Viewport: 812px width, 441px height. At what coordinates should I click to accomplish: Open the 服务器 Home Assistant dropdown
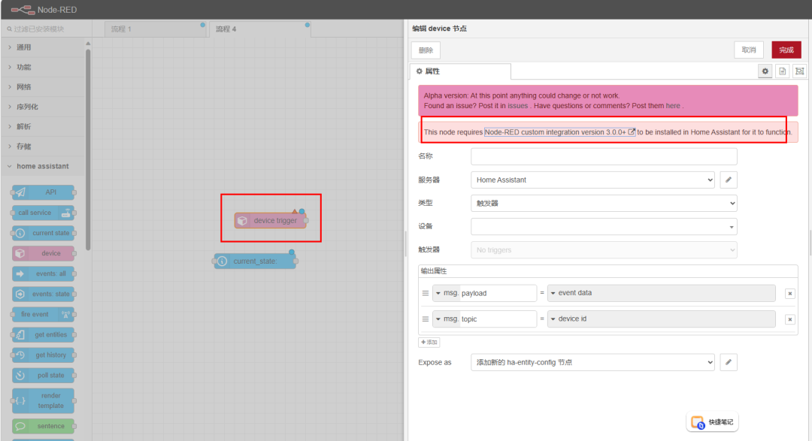(x=592, y=180)
